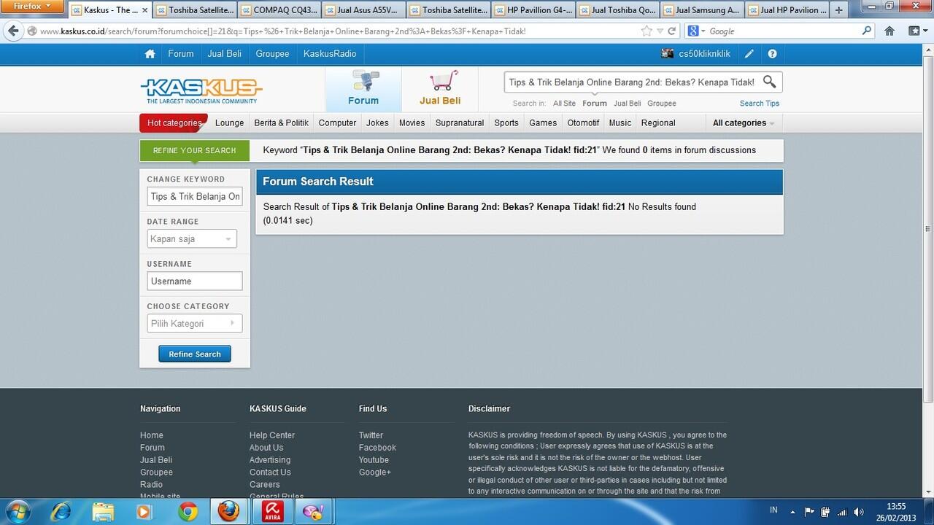
Task: Click the volume speaker tray icon
Action: coord(858,512)
